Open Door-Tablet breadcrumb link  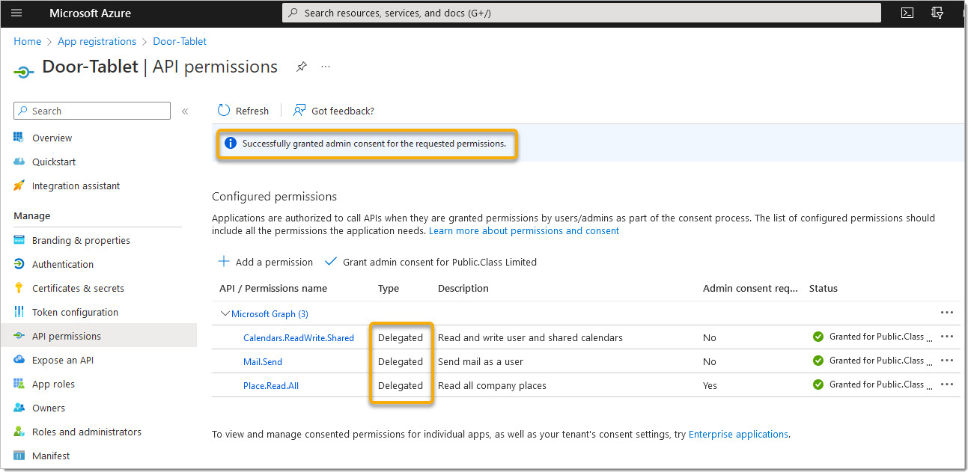pos(180,41)
